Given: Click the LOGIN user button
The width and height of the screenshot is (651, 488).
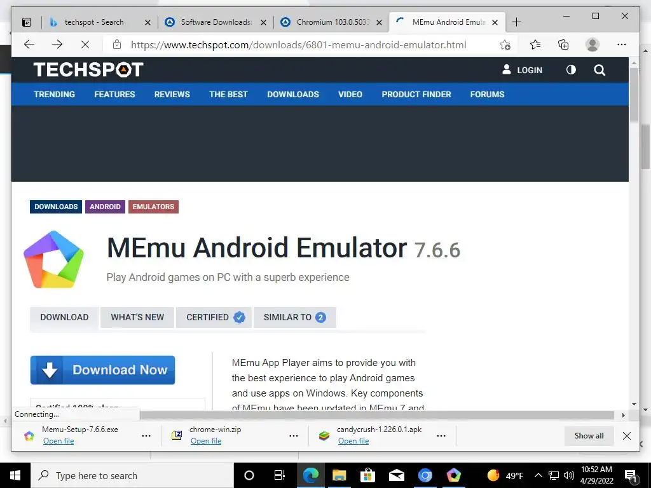Looking at the screenshot, I should pos(523,70).
